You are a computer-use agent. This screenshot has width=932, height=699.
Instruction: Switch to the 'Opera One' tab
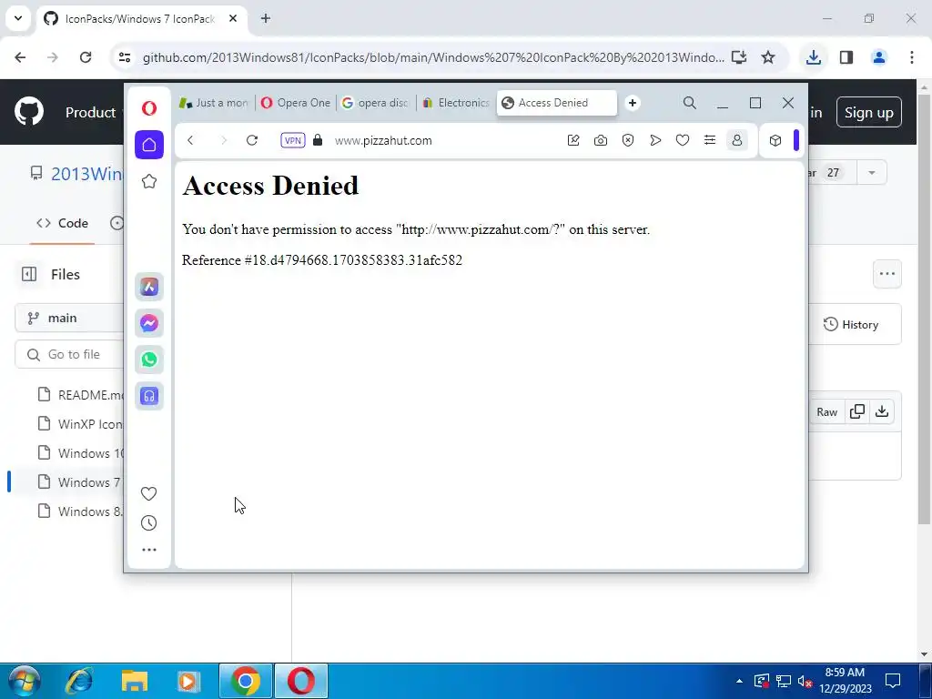(296, 103)
